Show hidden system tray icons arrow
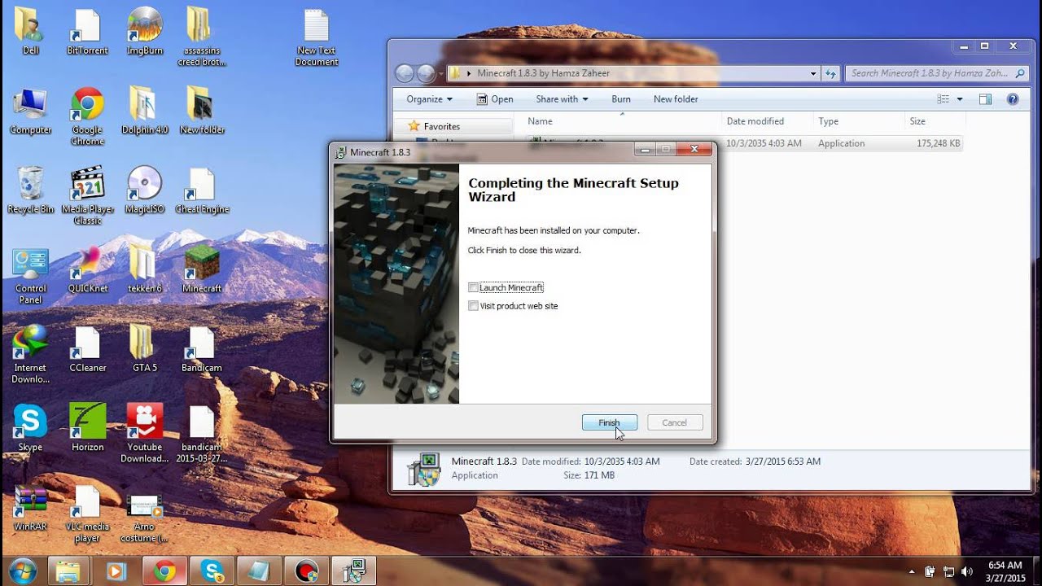The height and width of the screenshot is (586, 1042). tap(912, 571)
